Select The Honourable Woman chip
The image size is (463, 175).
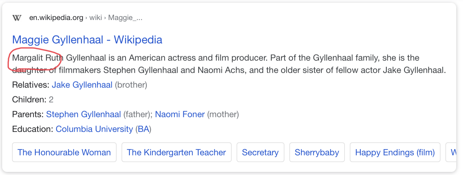[64, 152]
